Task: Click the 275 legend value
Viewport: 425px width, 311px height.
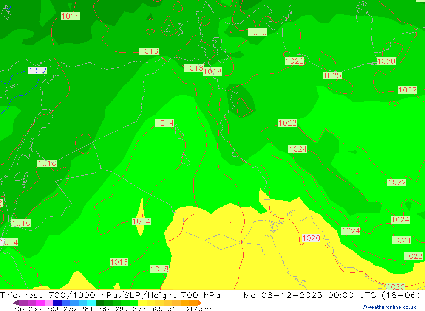Action: (69, 308)
